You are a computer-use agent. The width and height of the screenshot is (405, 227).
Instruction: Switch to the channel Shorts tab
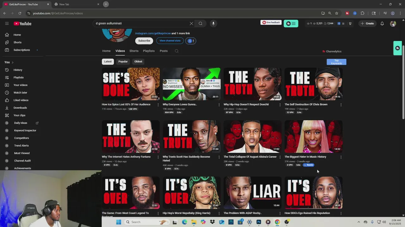point(134,51)
